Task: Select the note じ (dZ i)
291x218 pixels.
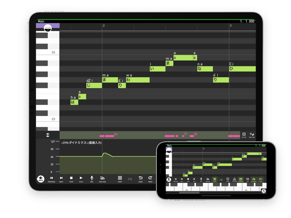Action: pos(94,85)
